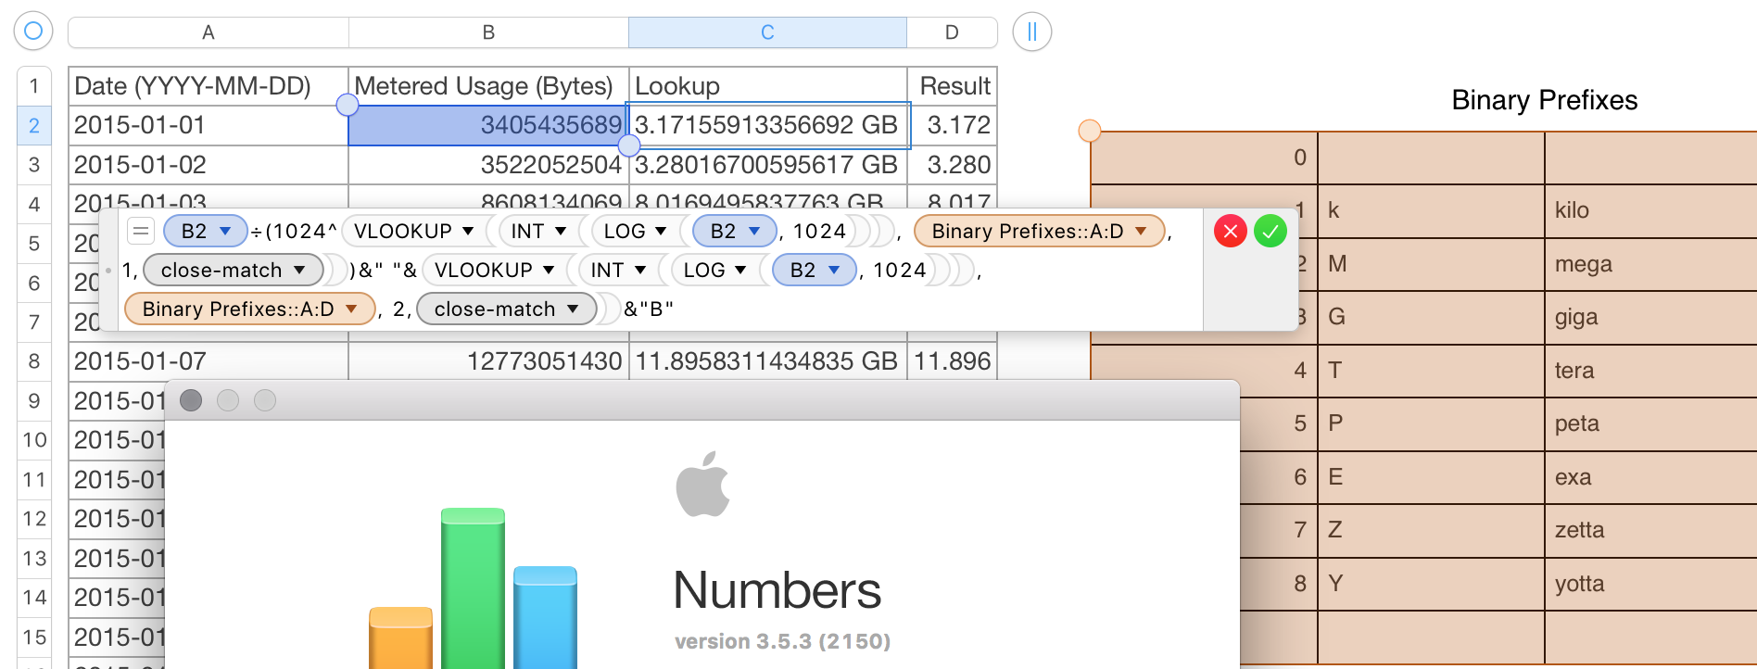This screenshot has width=1757, height=669.
Task: Click the "Metered Usage (Bytes)" header cell
Action: [488, 86]
